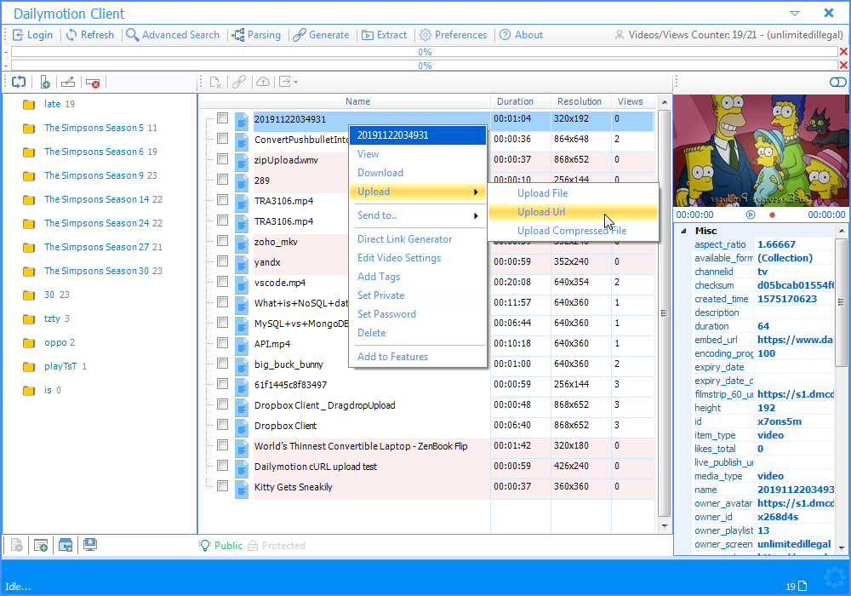Viewport: 851px width, 596px height.
Task: Open the Advanced Search tool
Action: (173, 35)
